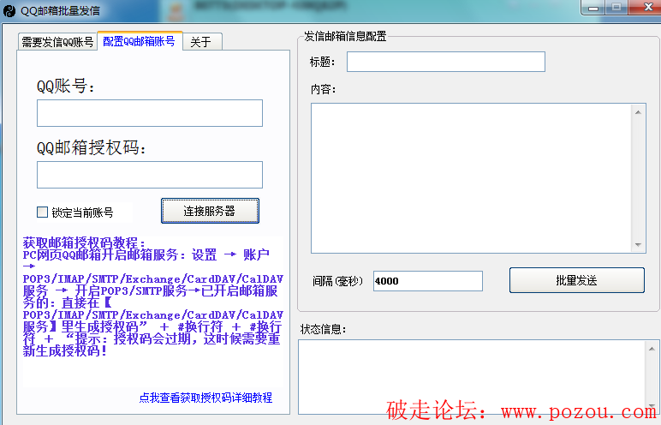Click the 间隔(毫秒) field showing 4000
Viewport: 661px width, 425px height.
(x=427, y=281)
